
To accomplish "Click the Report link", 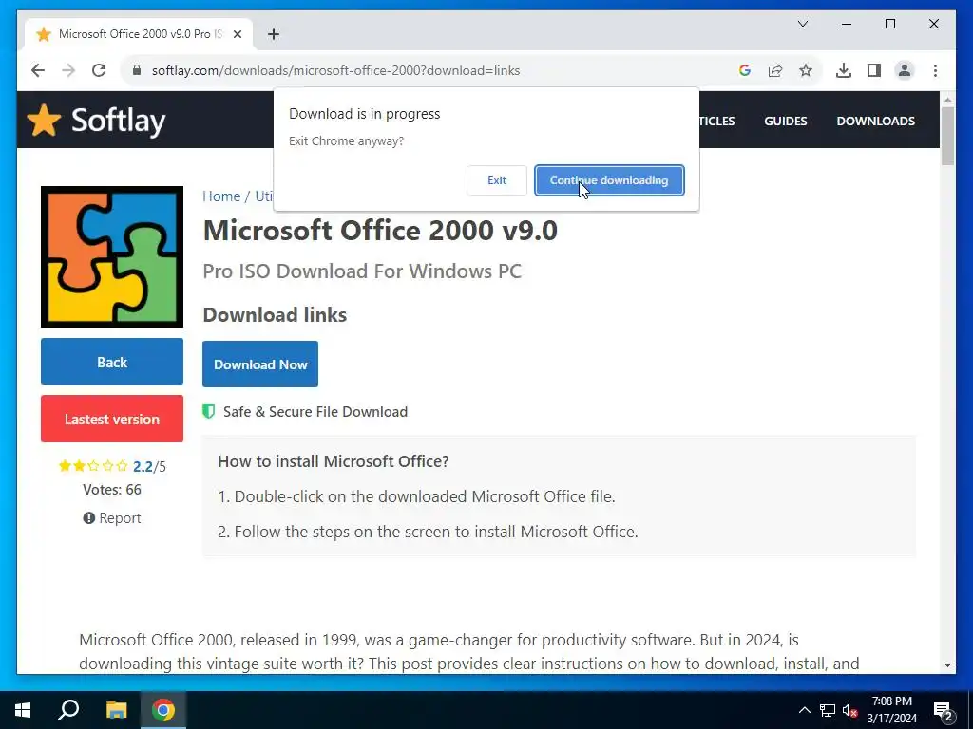I will pyautogui.click(x=120, y=517).
